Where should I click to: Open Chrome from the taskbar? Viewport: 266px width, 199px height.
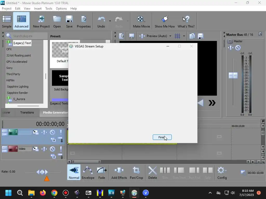point(54,193)
